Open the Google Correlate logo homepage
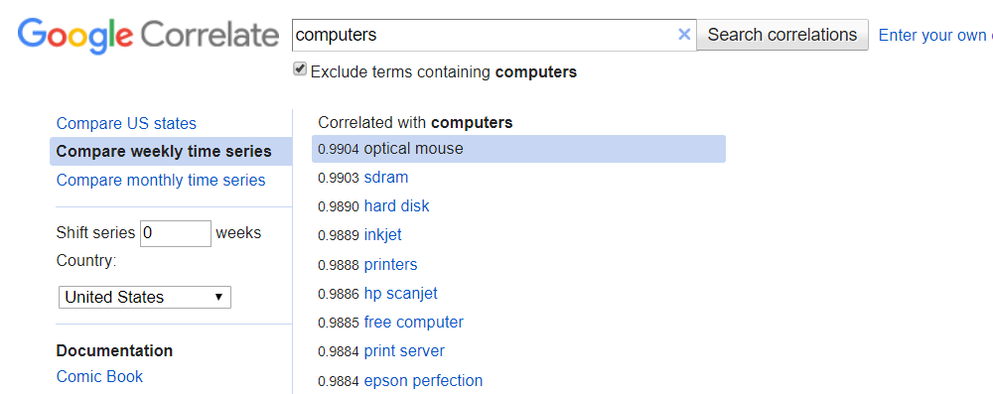Image resolution: width=993 pixels, height=394 pixels. click(148, 36)
